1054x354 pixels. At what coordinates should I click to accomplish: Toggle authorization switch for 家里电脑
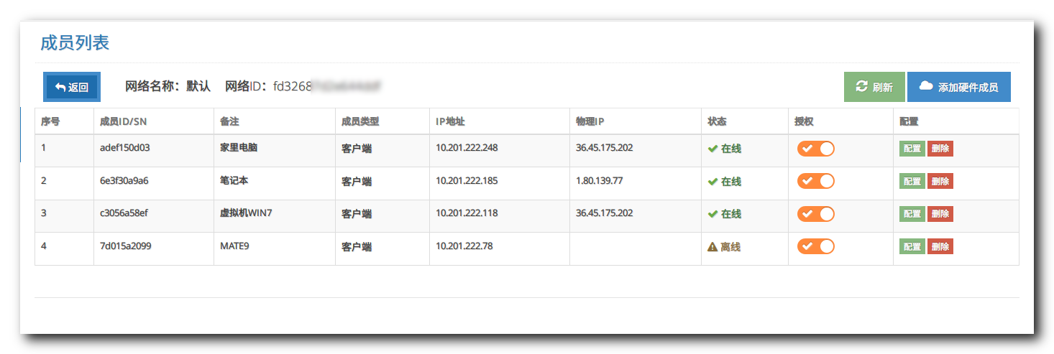point(815,149)
